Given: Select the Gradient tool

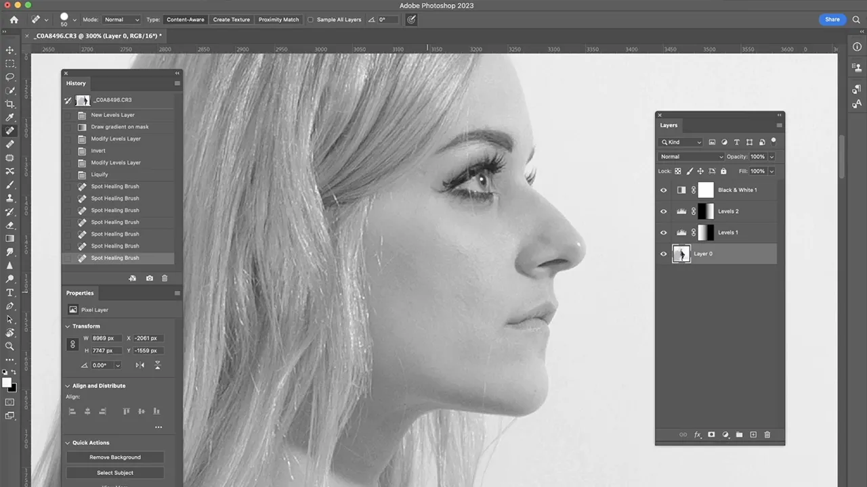Looking at the screenshot, I should click(9, 239).
